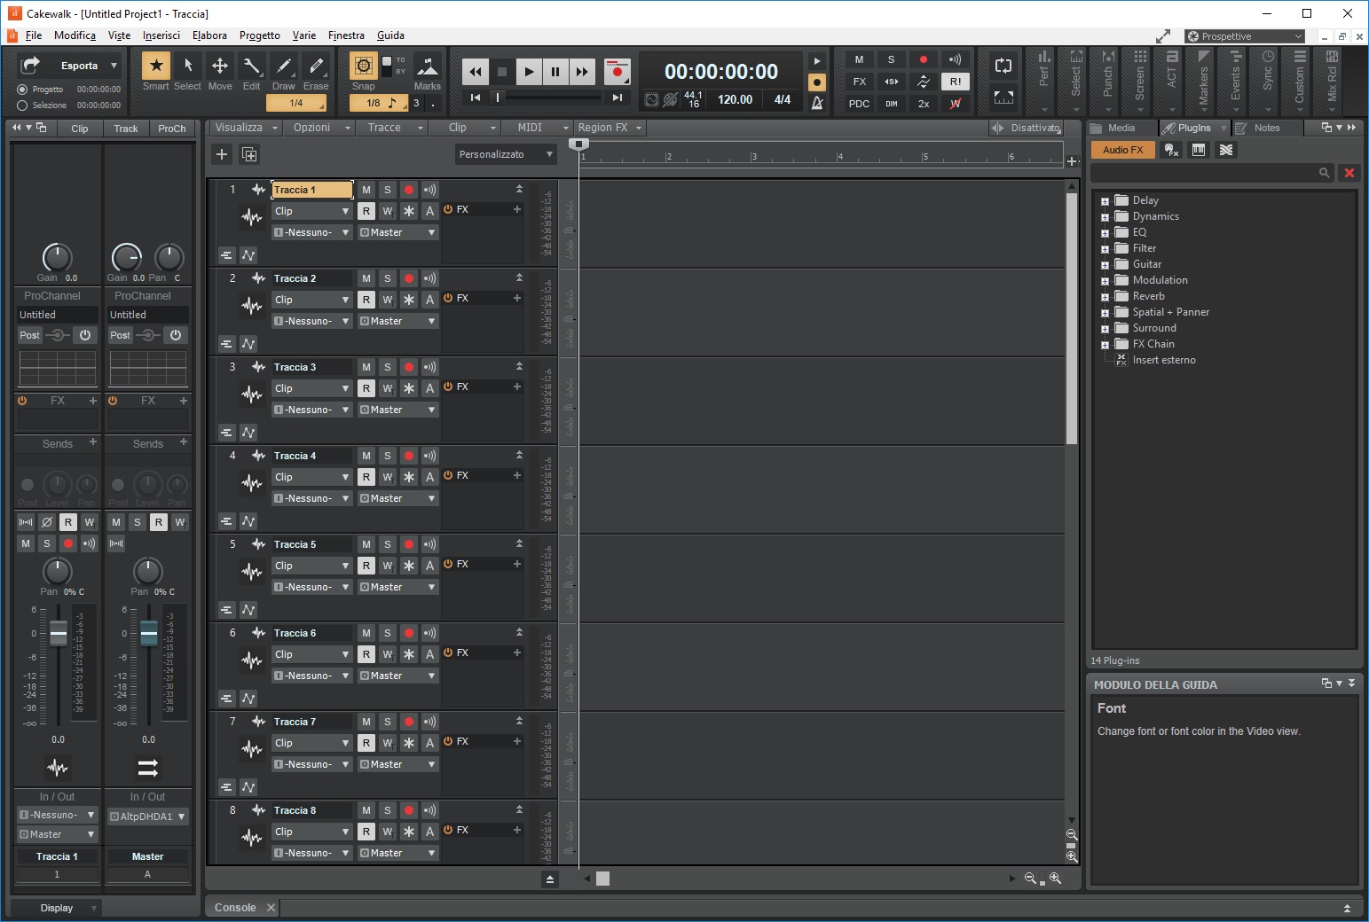The width and height of the screenshot is (1369, 922).
Task: Open the -Nessuno- input dropdown on Traccia 2
Action: (x=311, y=321)
